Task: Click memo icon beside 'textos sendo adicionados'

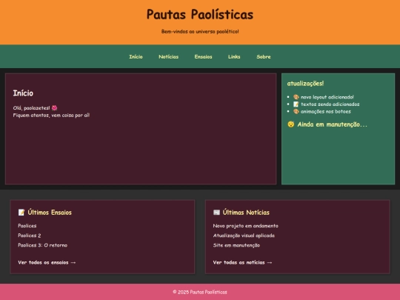Action: pyautogui.click(x=296, y=104)
